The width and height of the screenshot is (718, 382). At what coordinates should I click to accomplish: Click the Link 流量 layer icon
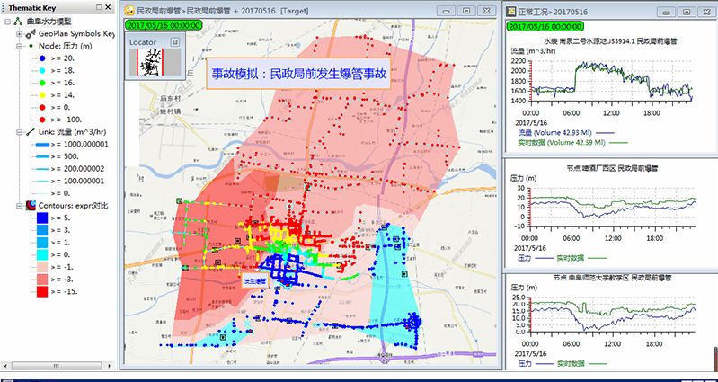31,131
